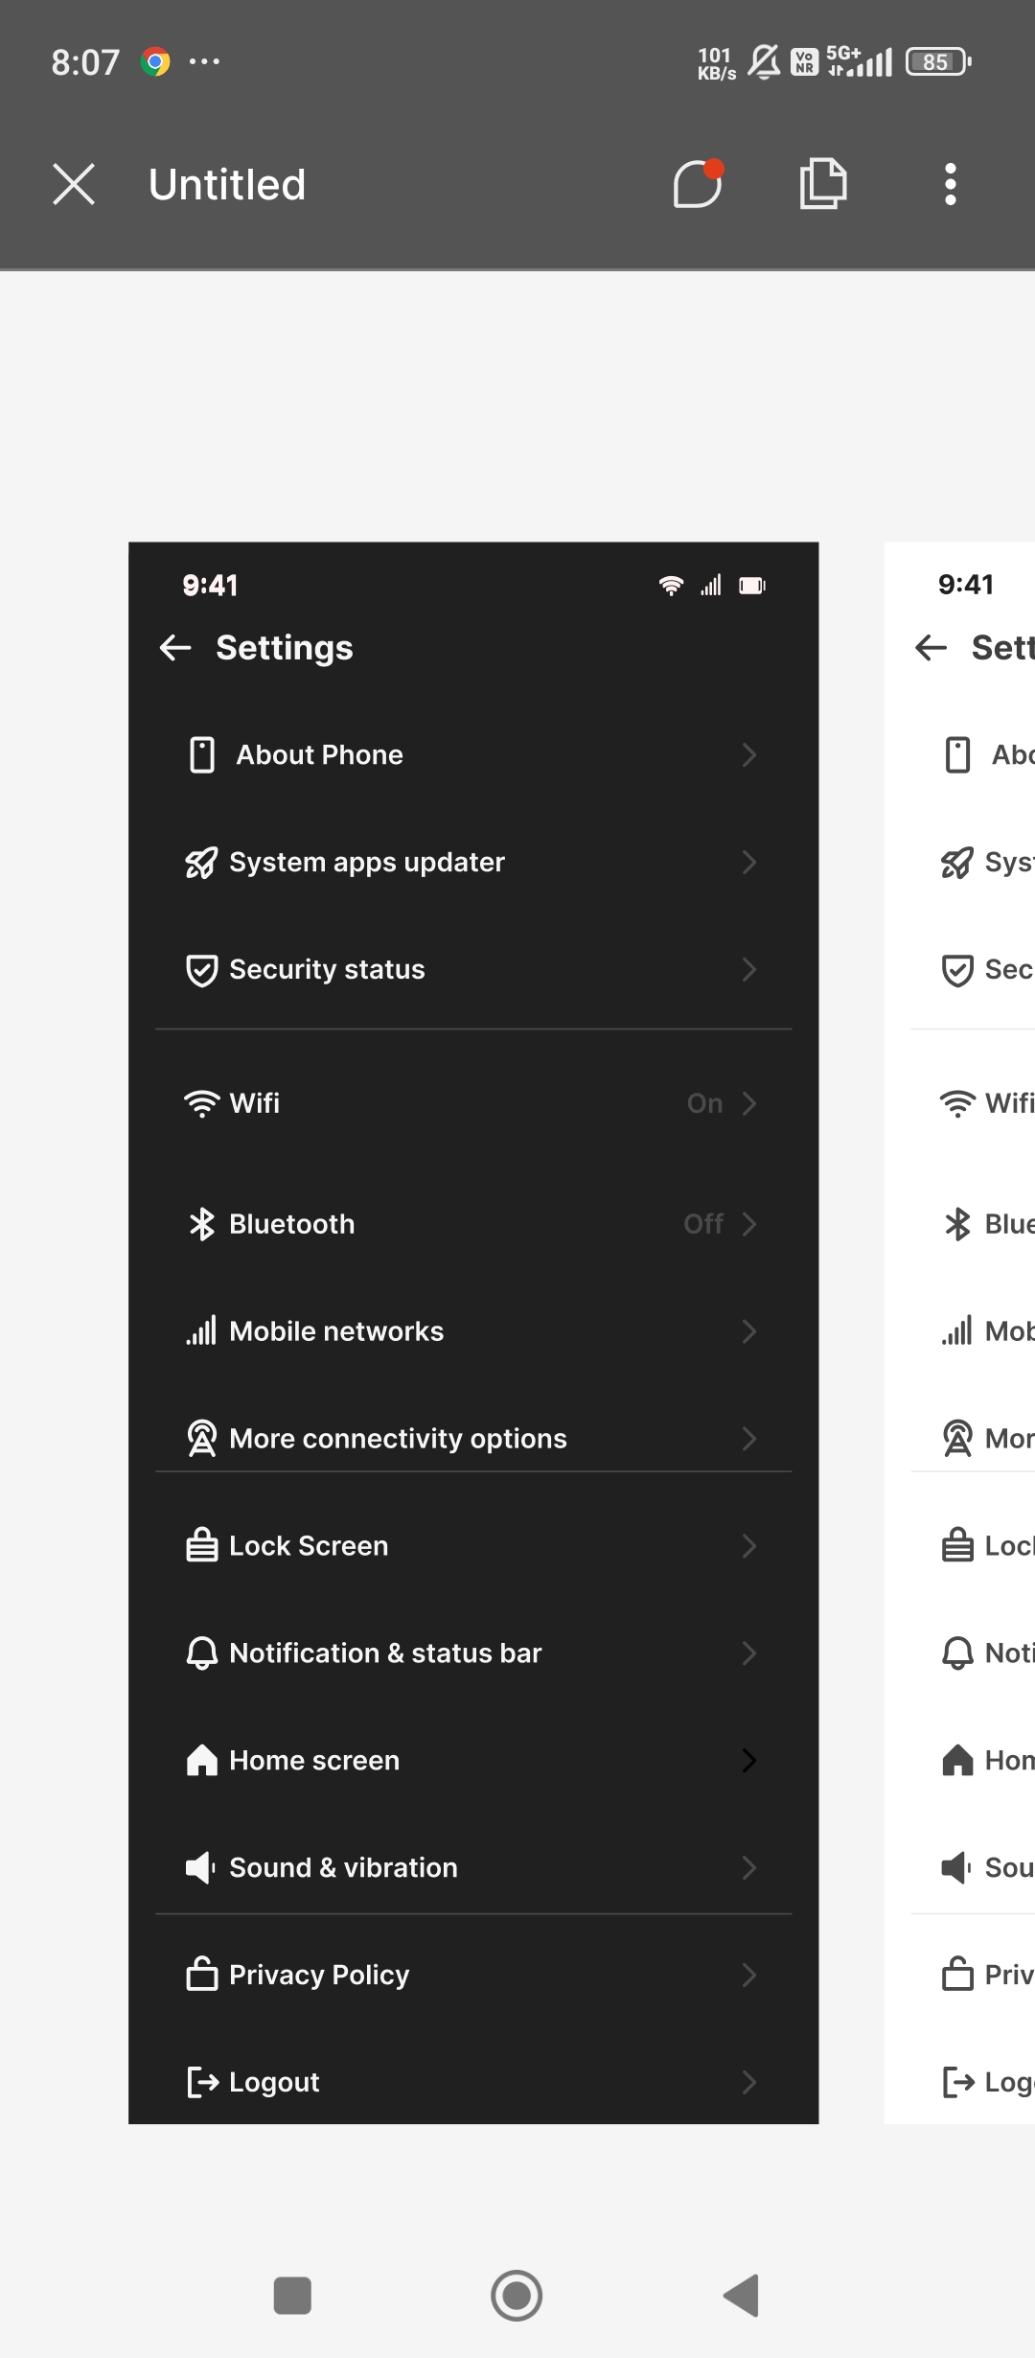Expand the About Phone chevron

749,755
